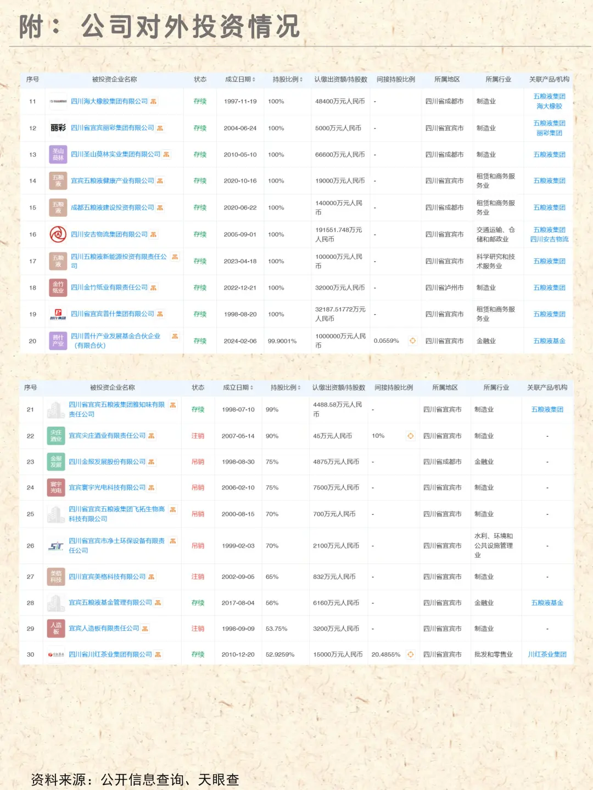Click the 金竹纸业 red logo icon
The image size is (593, 790).
(x=58, y=287)
